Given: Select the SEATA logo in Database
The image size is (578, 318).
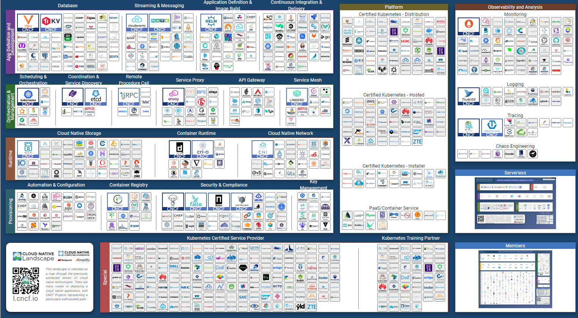Looking at the screenshot, I should 114,57.
